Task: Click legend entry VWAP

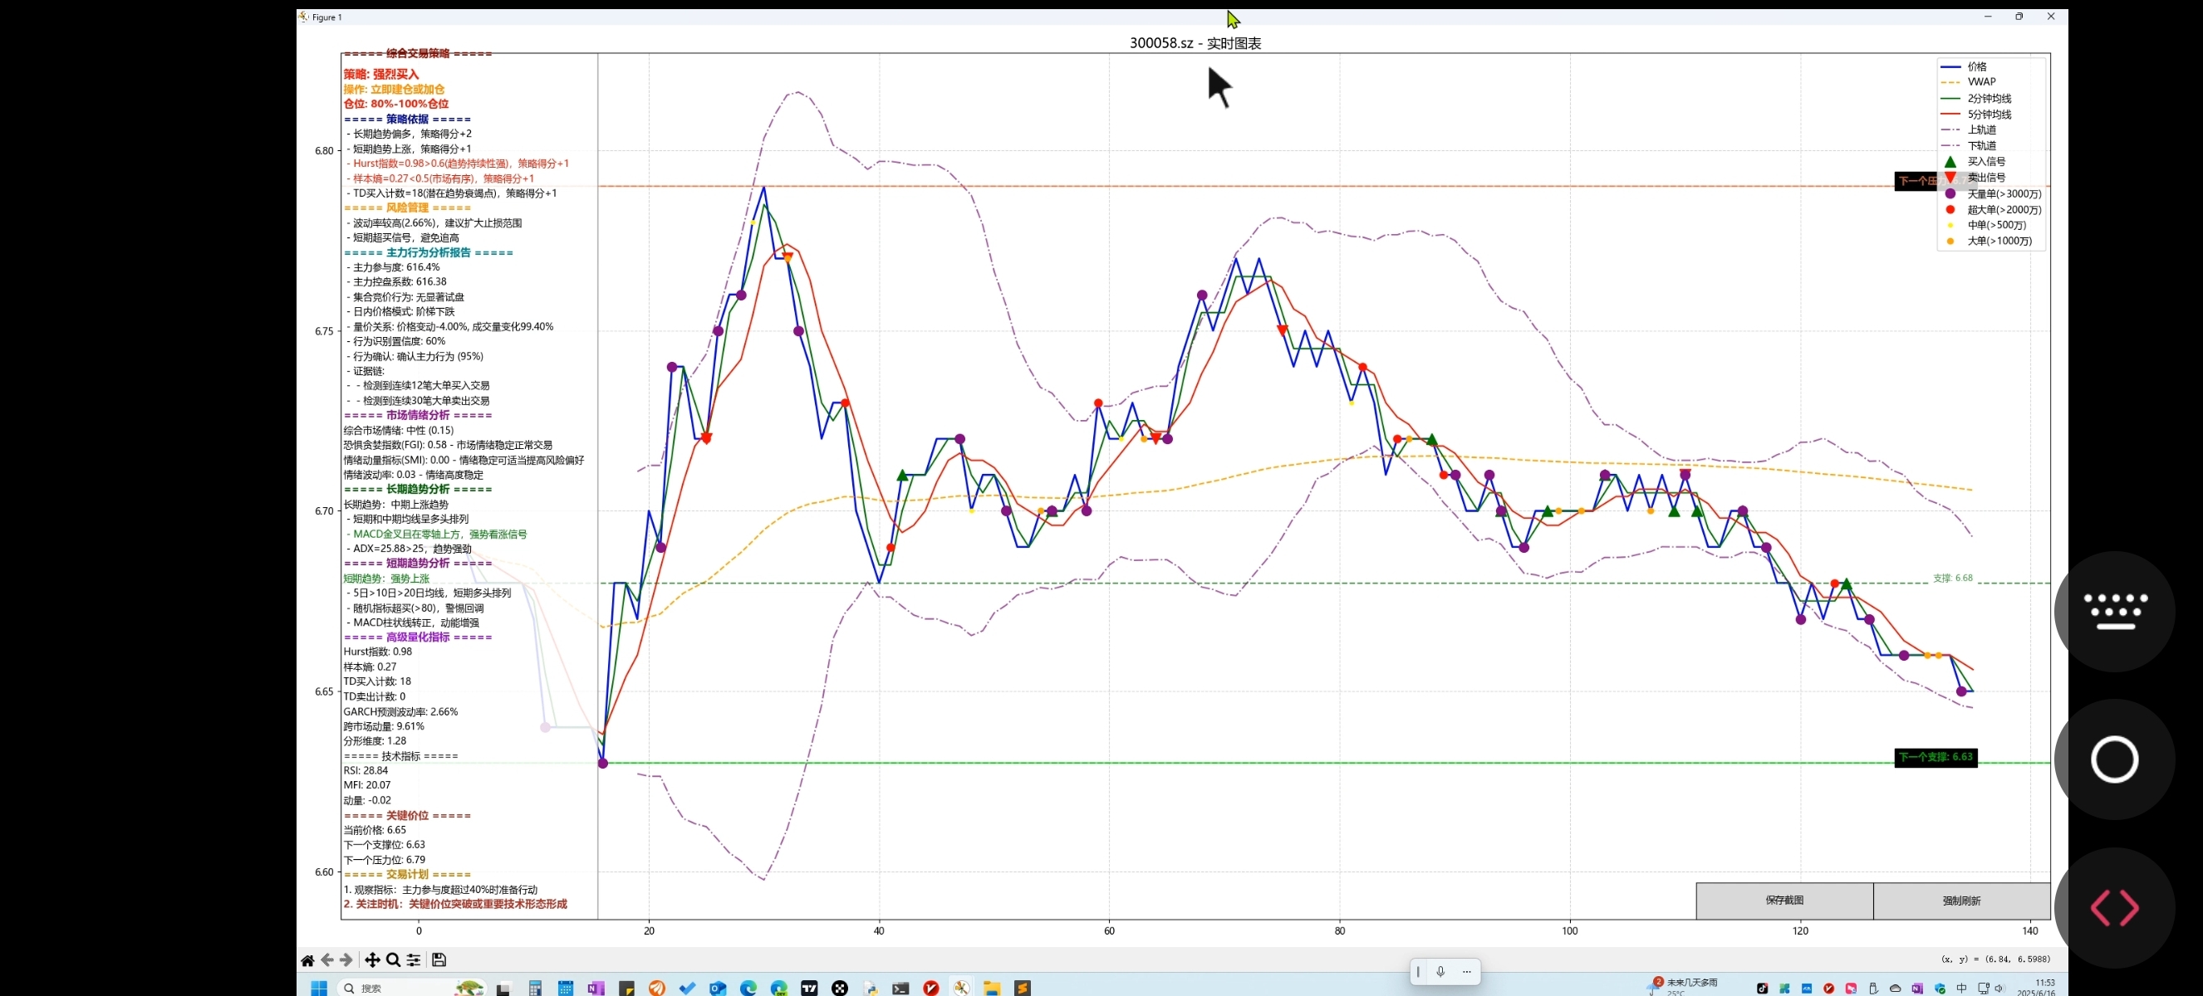Action: coord(1980,82)
